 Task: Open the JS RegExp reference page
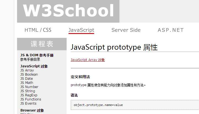(29, 95)
